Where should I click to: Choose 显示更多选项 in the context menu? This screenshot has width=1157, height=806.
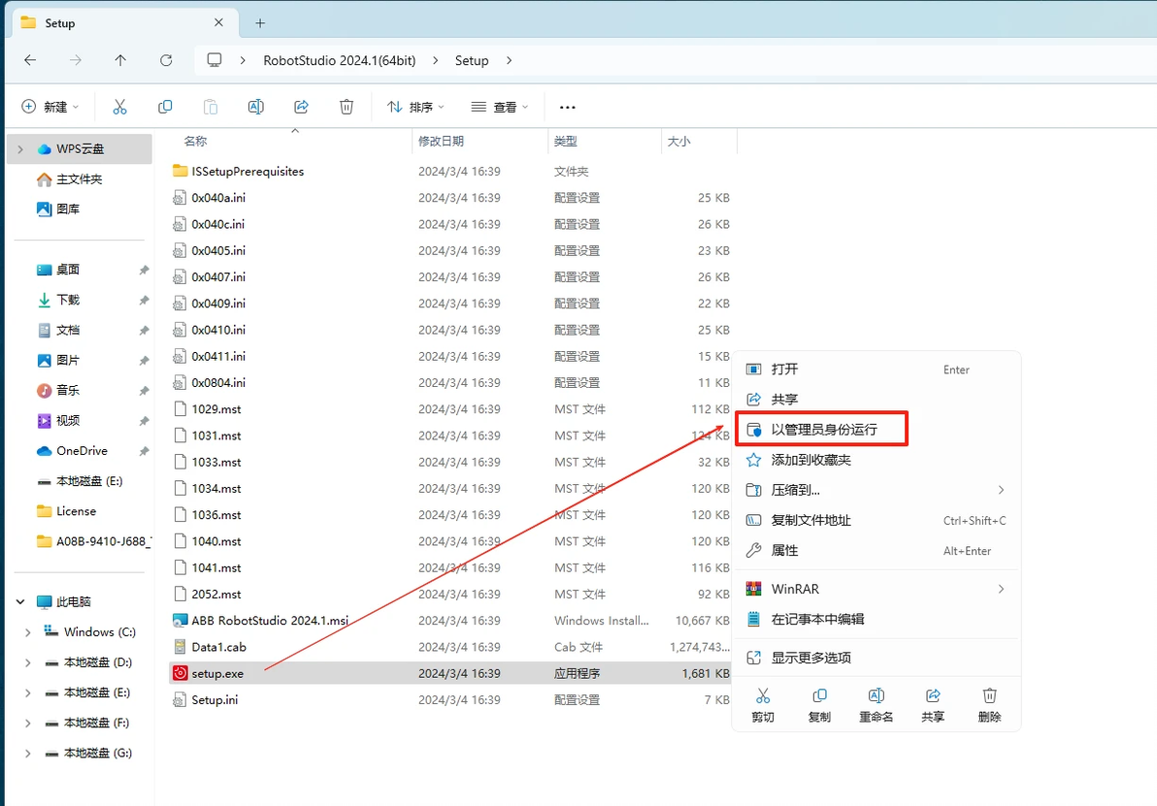pos(876,657)
